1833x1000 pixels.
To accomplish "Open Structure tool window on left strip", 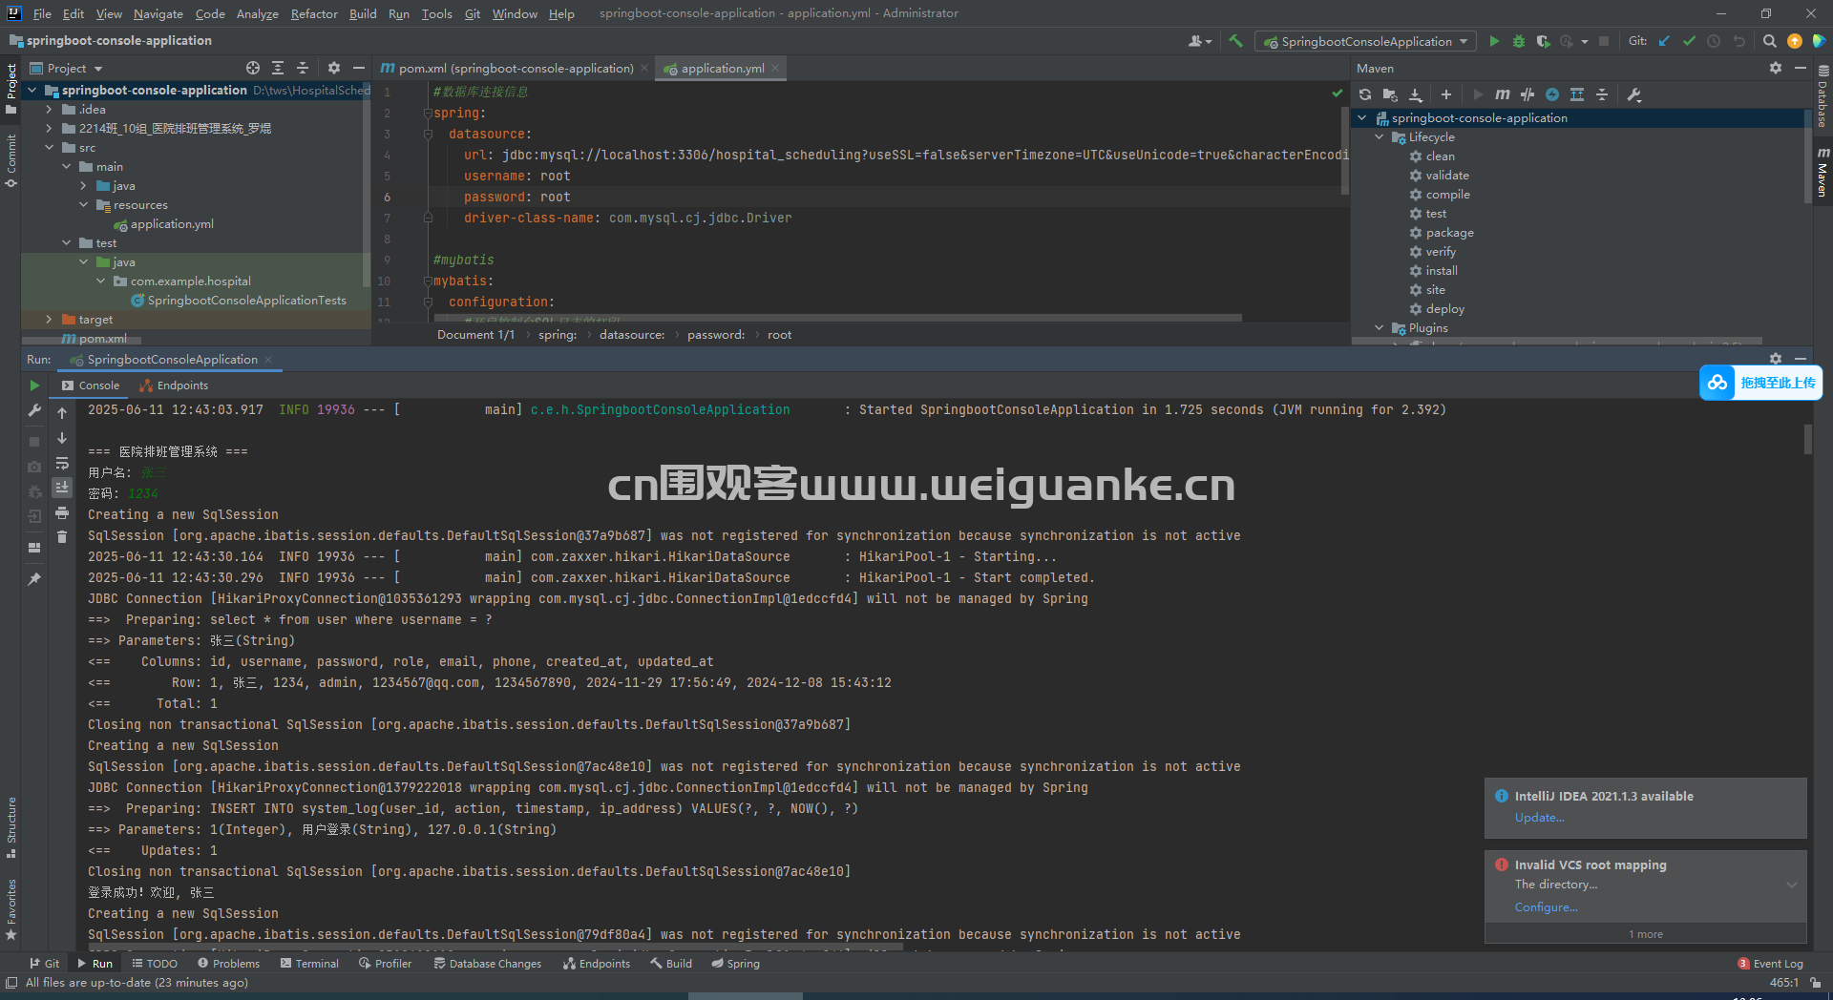I will 11,827.
